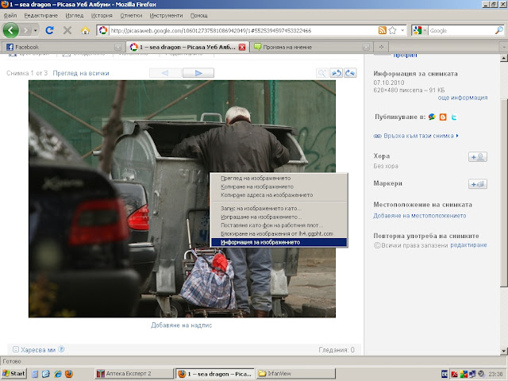Rotate photo counterclockwise icon
The height and width of the screenshot is (381, 508).
(337, 73)
